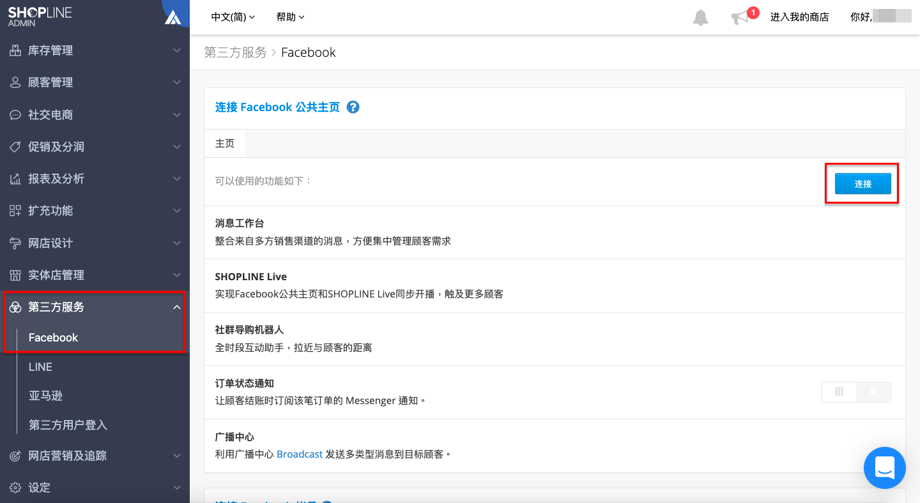Open the live chat support bubble
The width and height of the screenshot is (920, 503).
pyautogui.click(x=885, y=468)
